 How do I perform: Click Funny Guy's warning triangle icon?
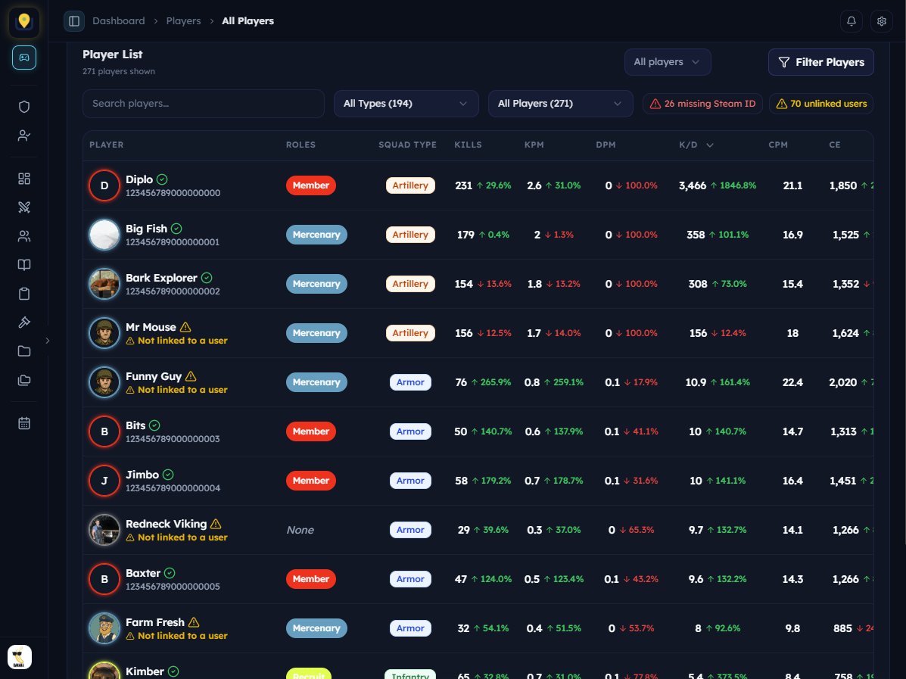click(x=191, y=376)
